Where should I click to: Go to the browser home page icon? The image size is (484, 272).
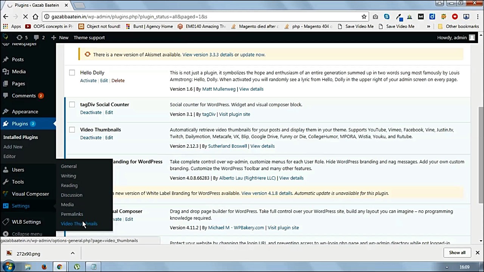click(x=35, y=17)
